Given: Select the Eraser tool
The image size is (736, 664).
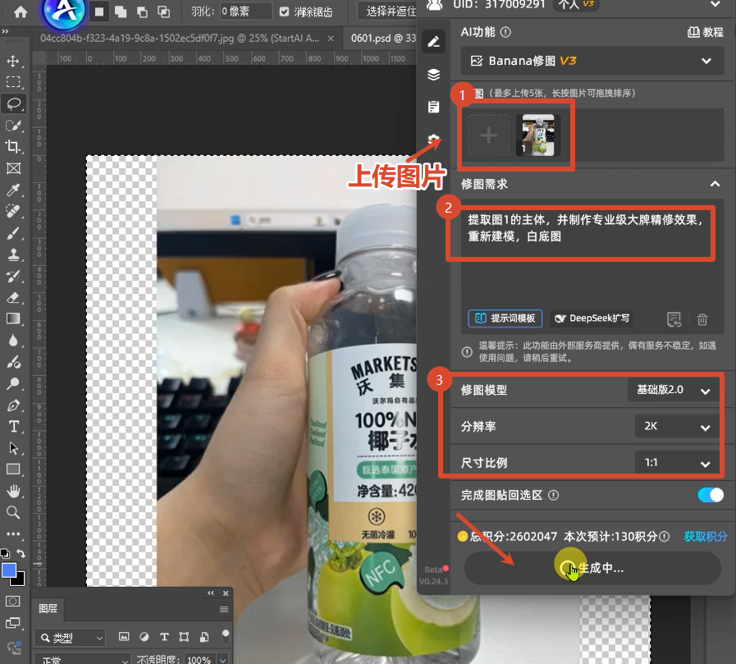Looking at the screenshot, I should point(13,298).
